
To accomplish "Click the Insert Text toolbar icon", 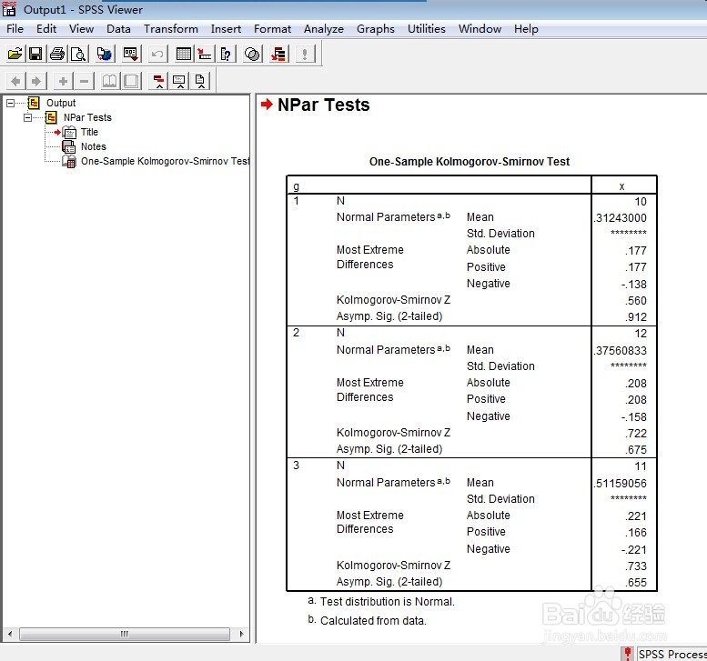I will click(x=200, y=81).
